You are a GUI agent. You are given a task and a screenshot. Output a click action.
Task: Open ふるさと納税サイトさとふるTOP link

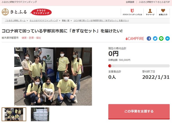click(x=154, y=2)
